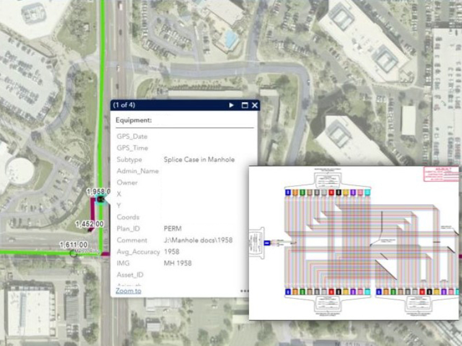Go to next feature in popup
This screenshot has height=346, width=462.
pyautogui.click(x=232, y=105)
